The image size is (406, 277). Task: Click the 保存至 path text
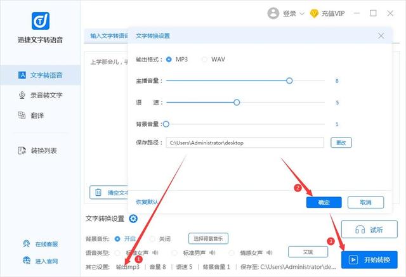[288, 267]
